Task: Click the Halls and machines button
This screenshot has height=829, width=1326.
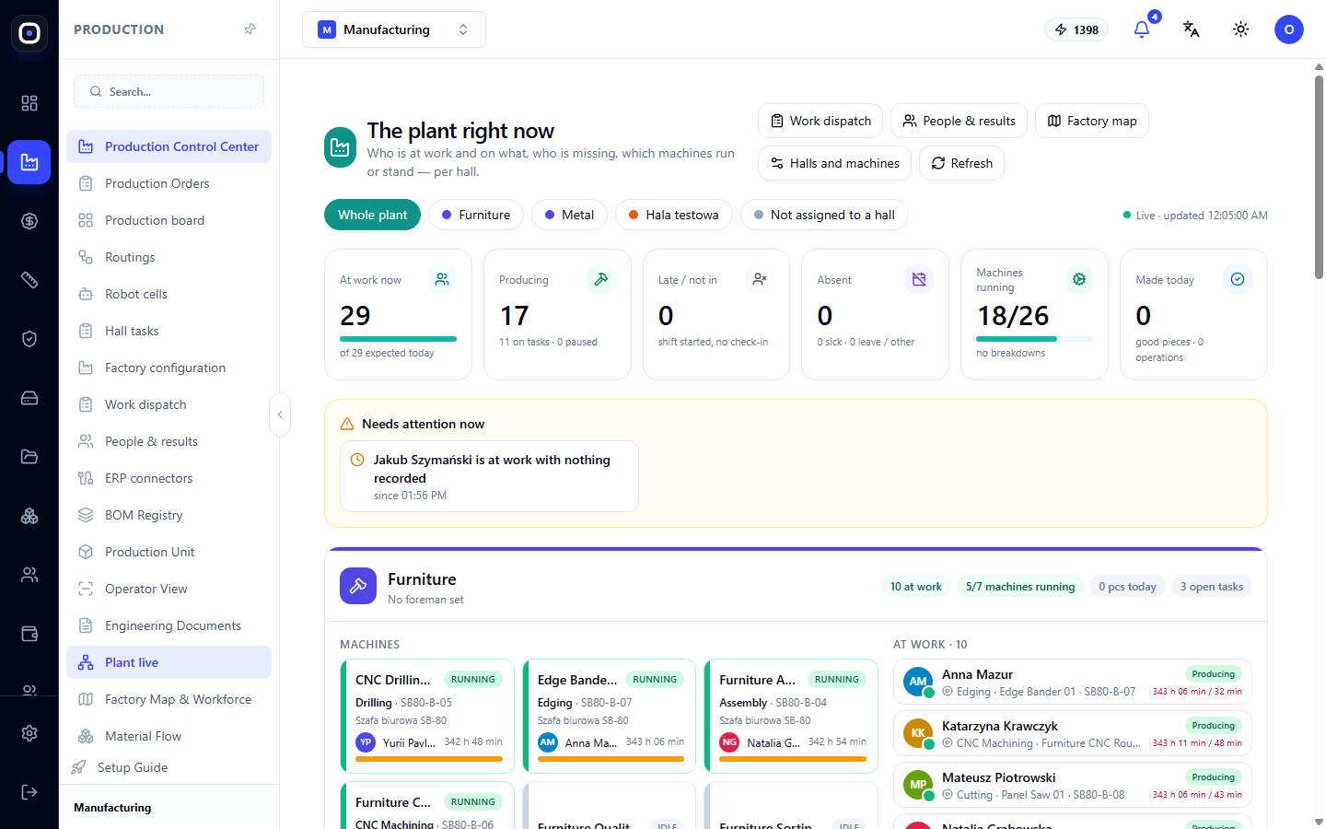Action: click(x=834, y=163)
